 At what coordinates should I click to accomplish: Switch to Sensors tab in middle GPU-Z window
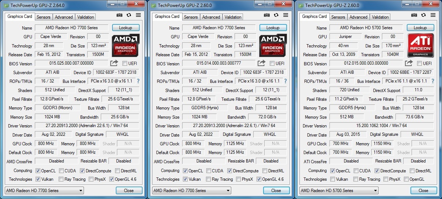tap(191, 17)
